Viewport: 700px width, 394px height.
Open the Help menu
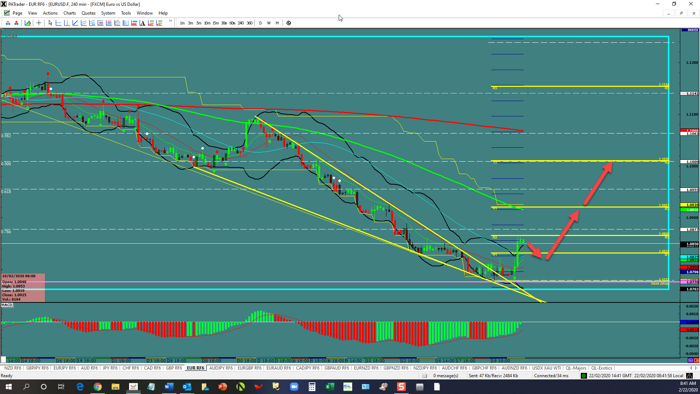(x=163, y=13)
